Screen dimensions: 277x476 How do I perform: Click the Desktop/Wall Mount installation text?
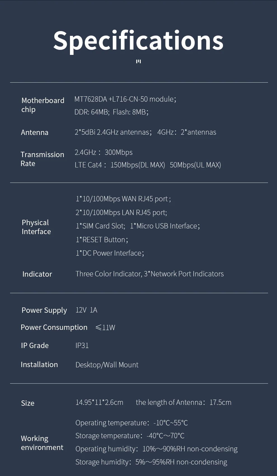click(107, 365)
